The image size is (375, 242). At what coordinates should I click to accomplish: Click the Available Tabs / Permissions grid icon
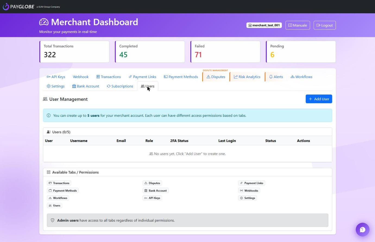(49, 172)
